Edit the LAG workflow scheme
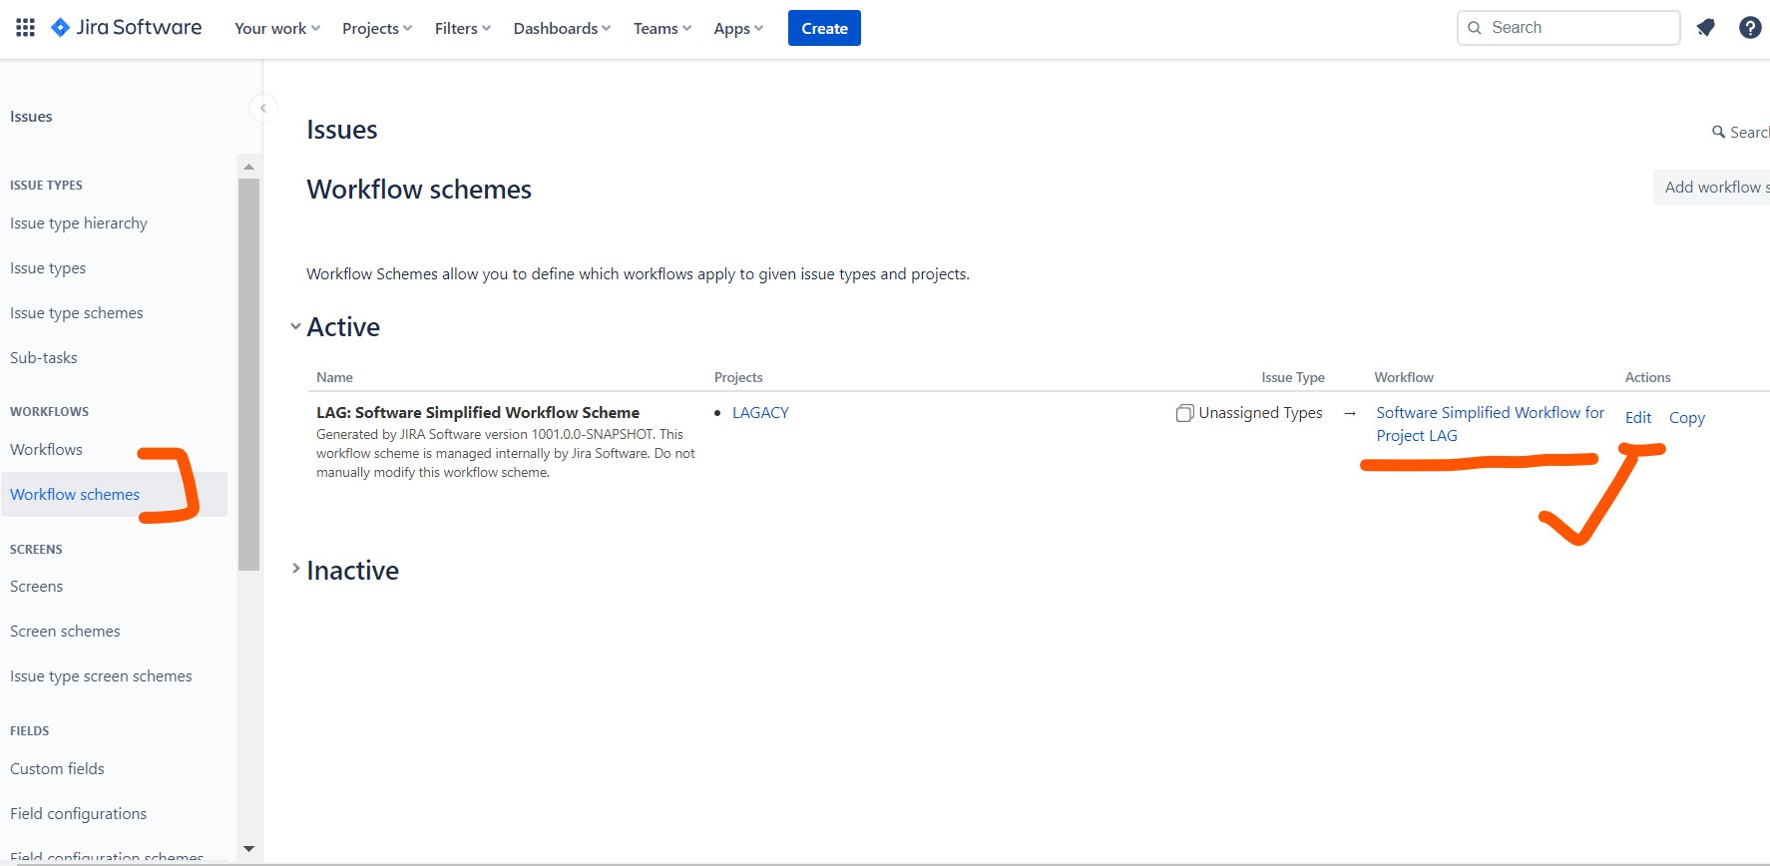 (x=1637, y=418)
